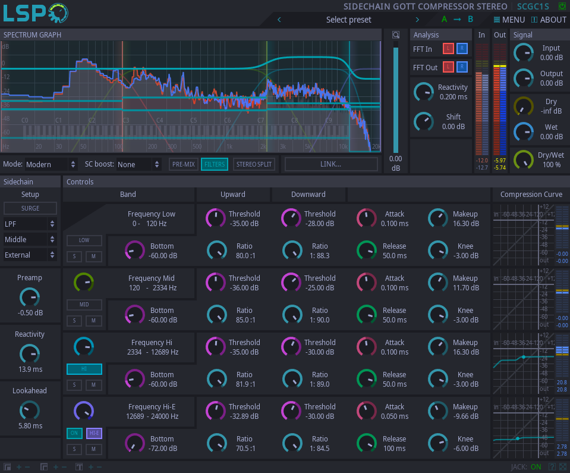
Task: Click the Dry level knob
Action: [524, 106]
